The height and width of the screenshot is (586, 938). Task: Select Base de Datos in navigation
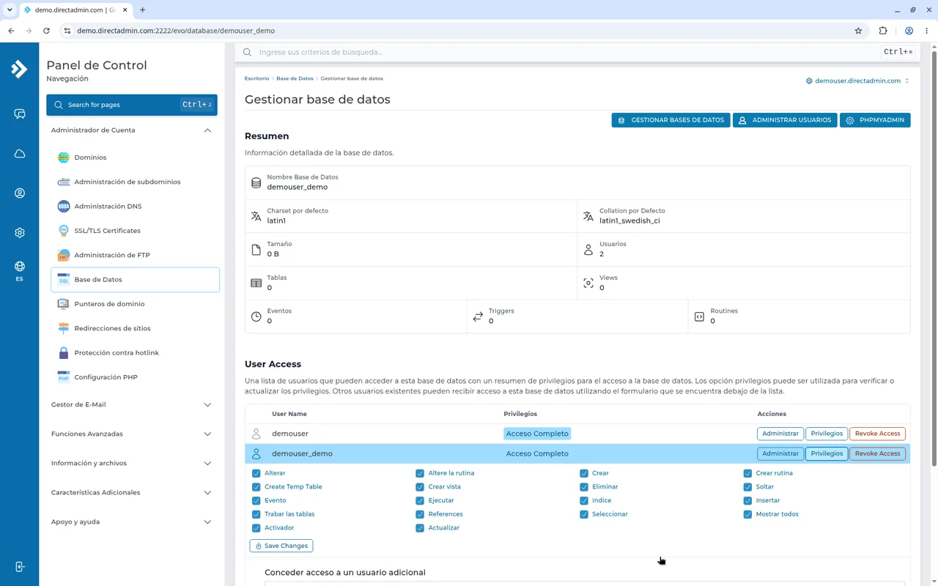coord(135,280)
